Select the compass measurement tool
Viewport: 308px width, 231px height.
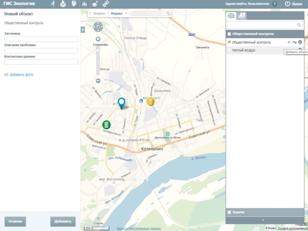tap(53, 4)
